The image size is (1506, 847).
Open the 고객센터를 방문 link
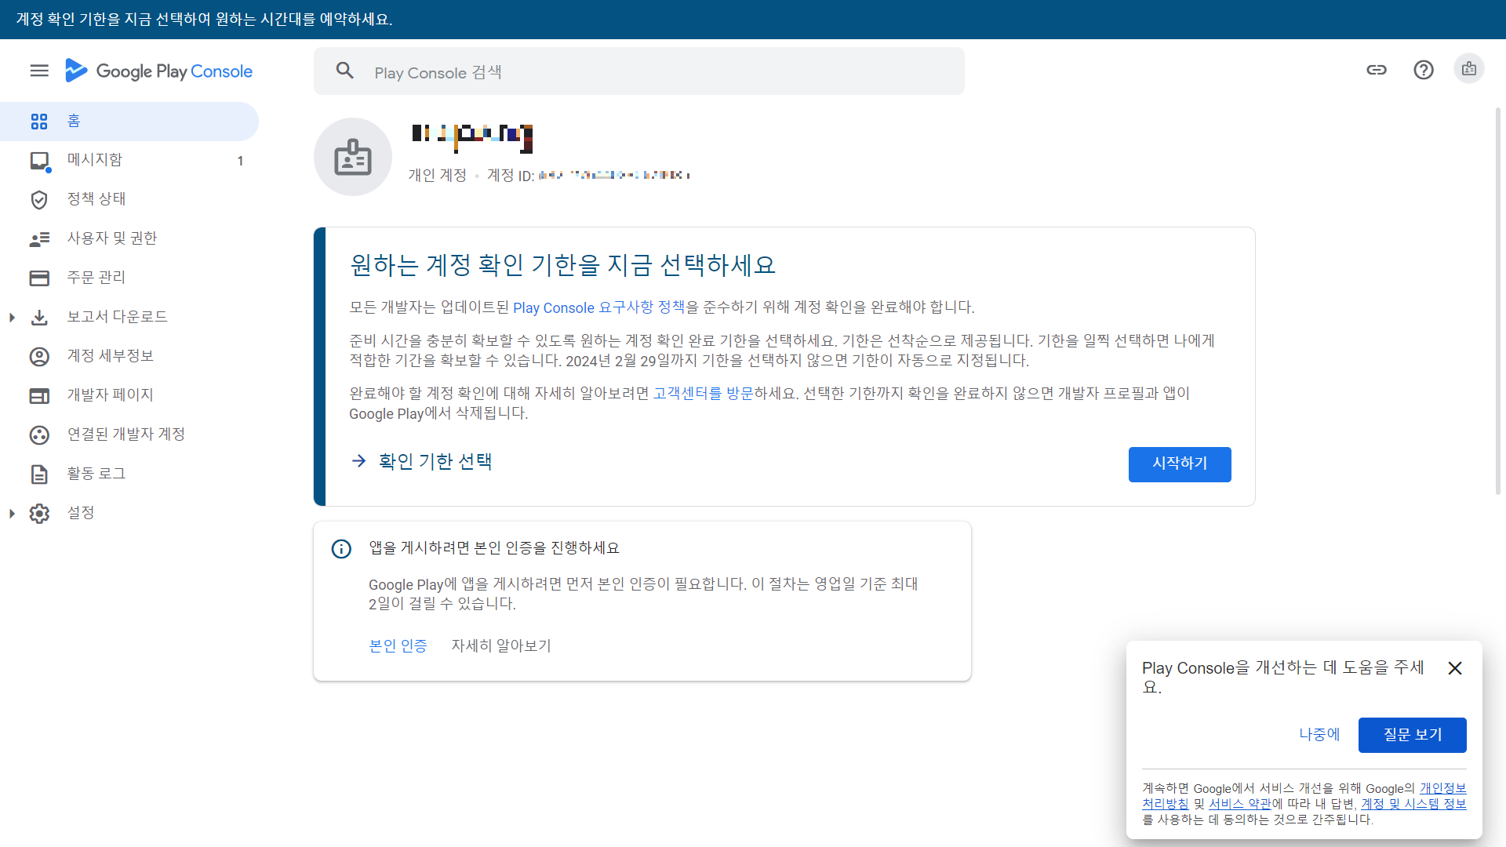(703, 393)
